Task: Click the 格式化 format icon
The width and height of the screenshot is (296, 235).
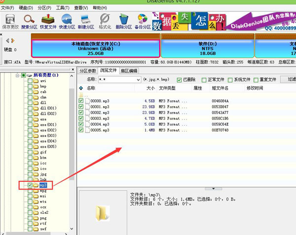Action: point(105,22)
